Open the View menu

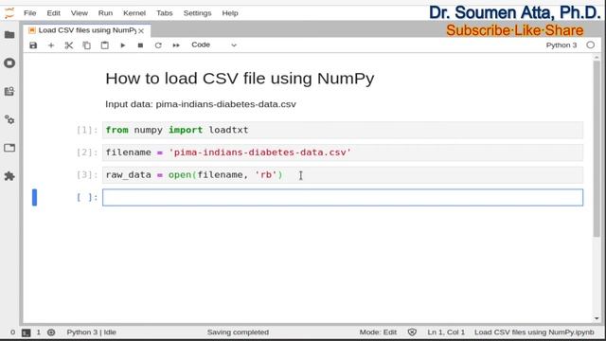80,13
